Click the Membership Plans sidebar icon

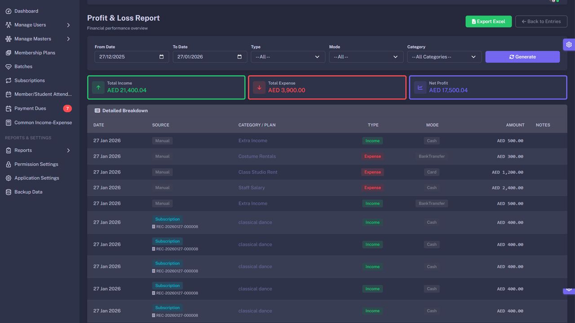9,53
